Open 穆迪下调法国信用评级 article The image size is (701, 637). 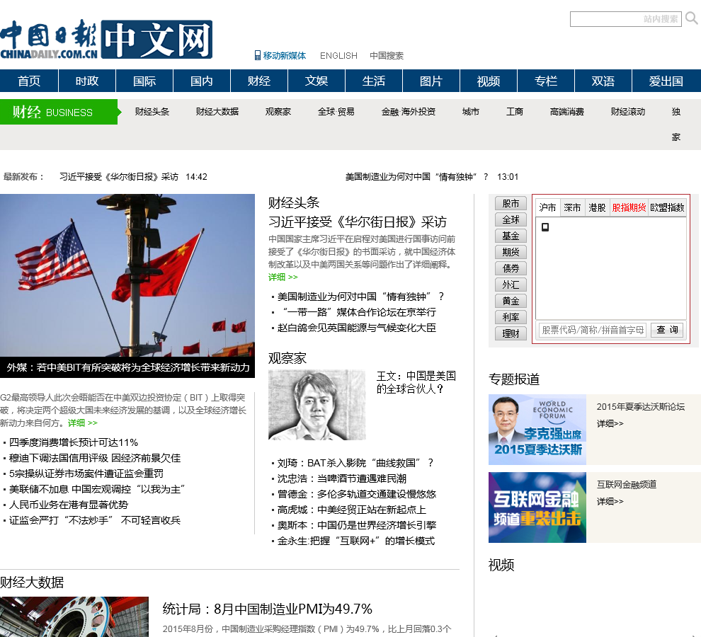pyautogui.click(x=95, y=458)
